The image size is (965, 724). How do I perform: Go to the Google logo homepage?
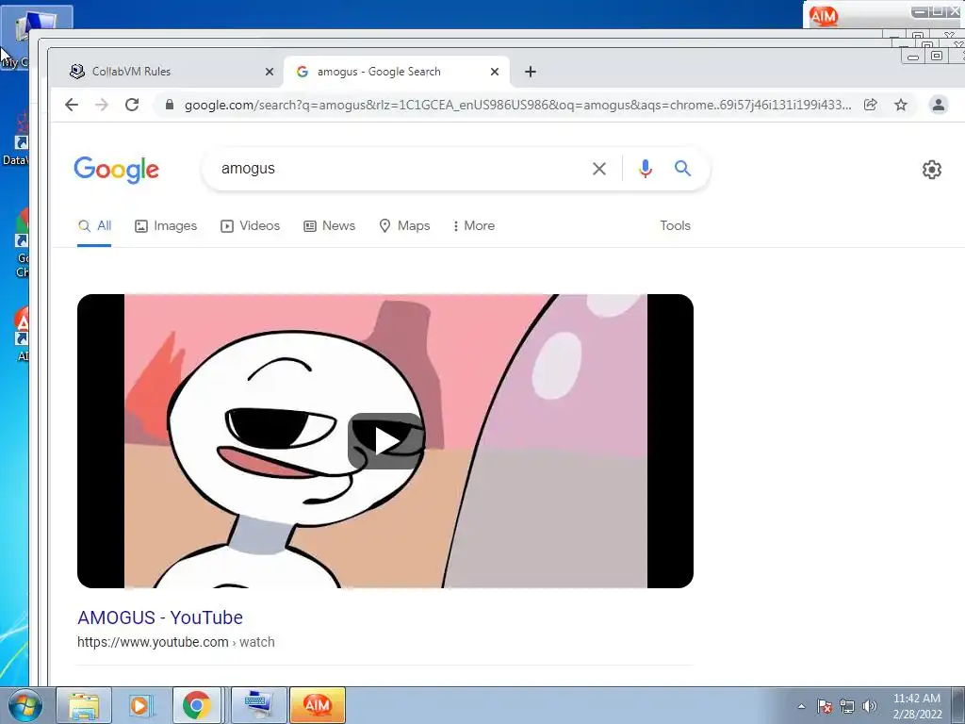(116, 170)
